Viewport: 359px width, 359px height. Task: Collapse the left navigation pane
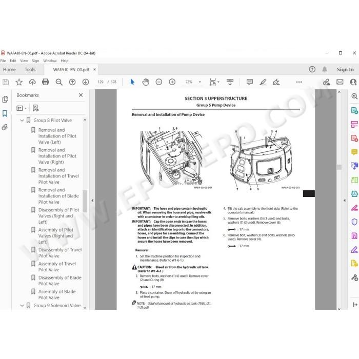92,201
